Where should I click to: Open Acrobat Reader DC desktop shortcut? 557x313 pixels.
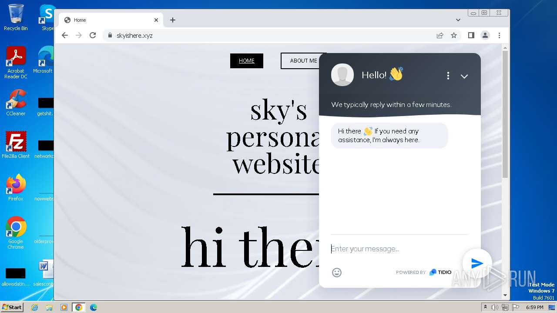tap(16, 63)
